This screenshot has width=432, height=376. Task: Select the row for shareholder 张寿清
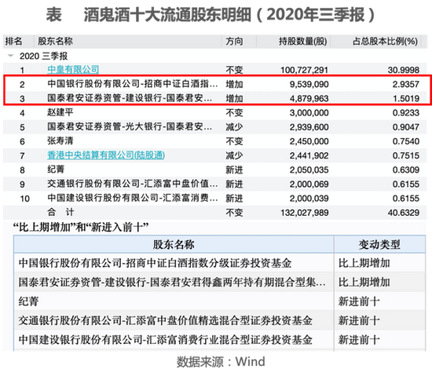click(x=215, y=141)
